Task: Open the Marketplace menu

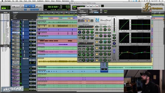Action: coord(66,1)
